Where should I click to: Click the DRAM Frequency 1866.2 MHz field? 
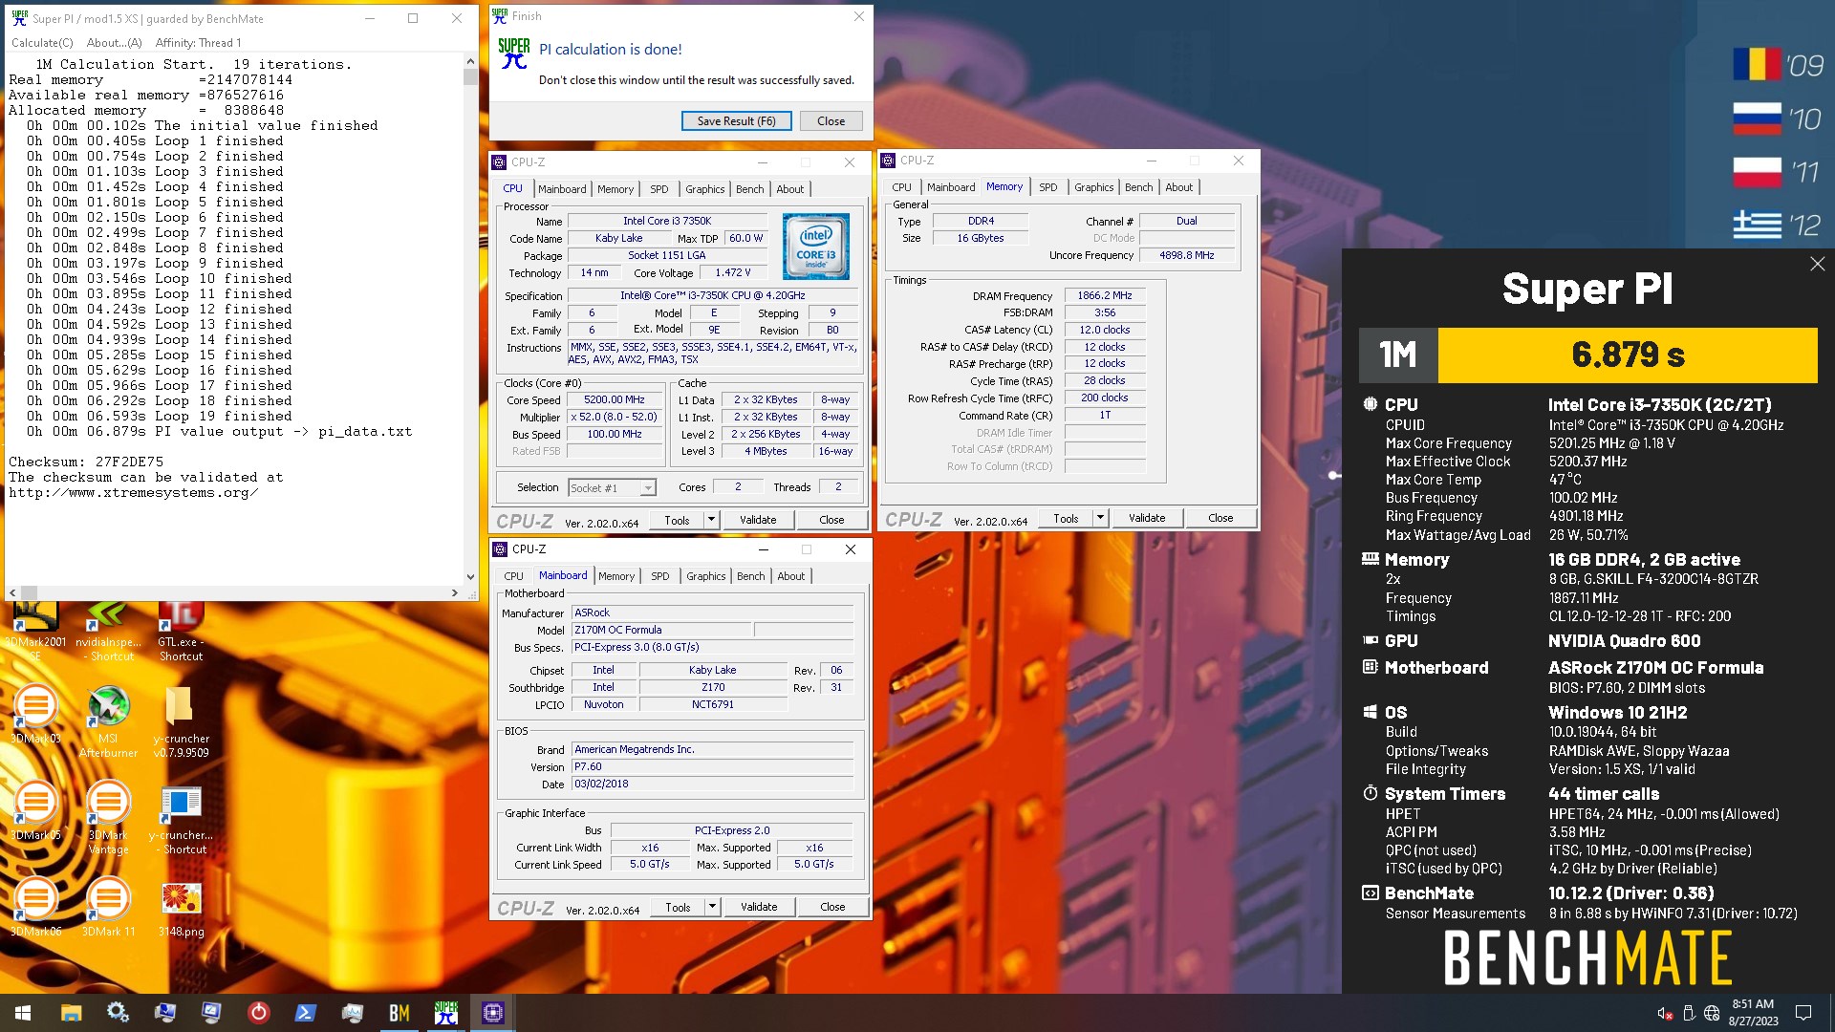point(1104,296)
